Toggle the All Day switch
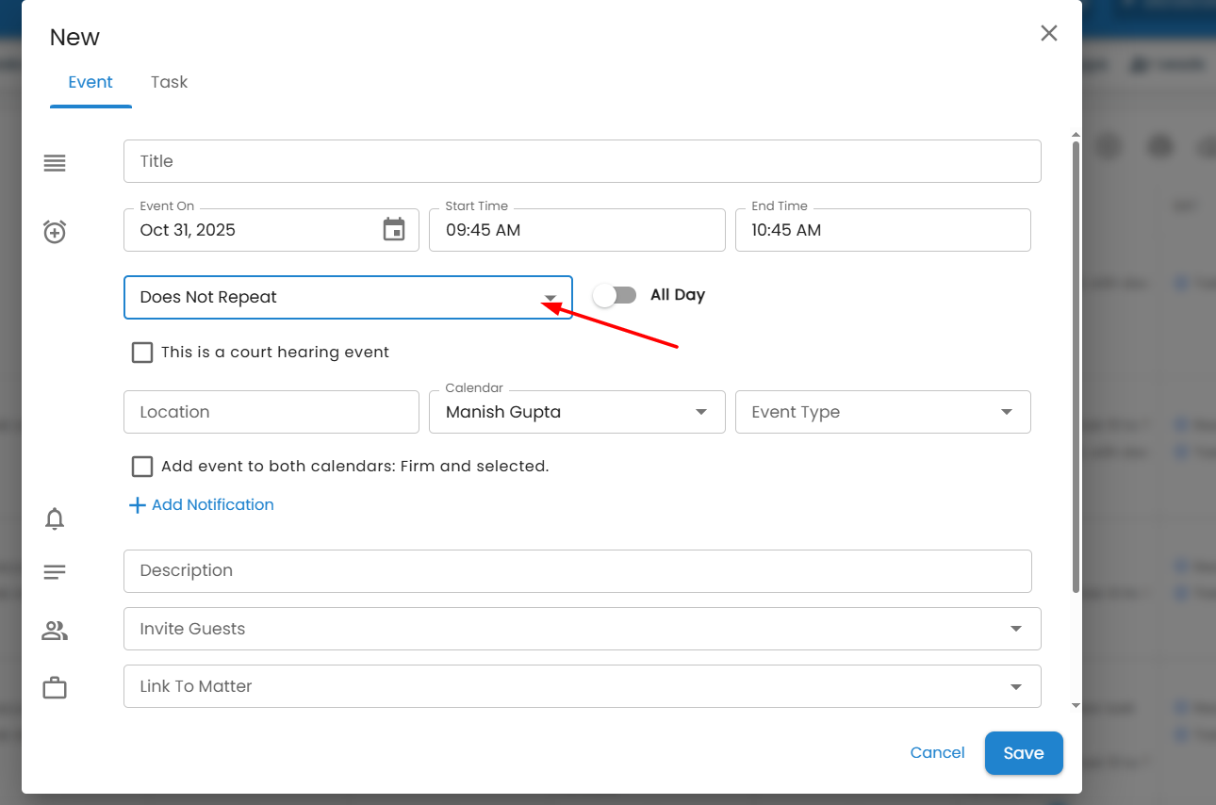Screen dimensions: 1216x805 615,295
